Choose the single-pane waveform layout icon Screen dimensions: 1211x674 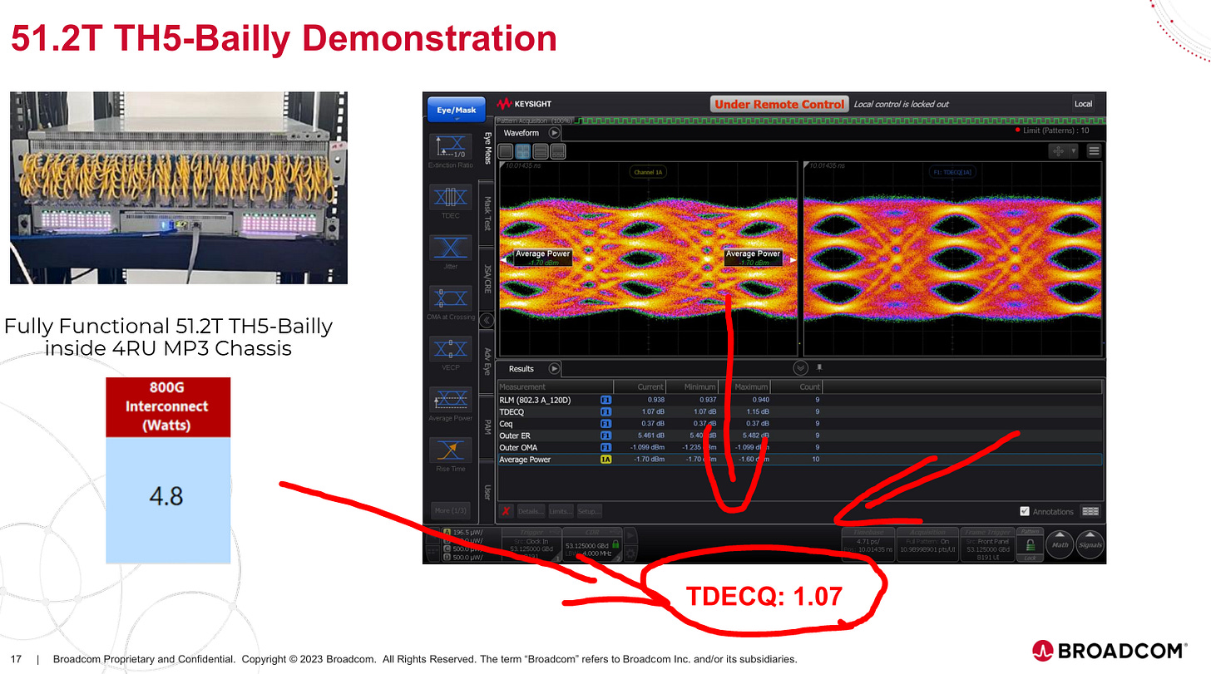tap(507, 151)
